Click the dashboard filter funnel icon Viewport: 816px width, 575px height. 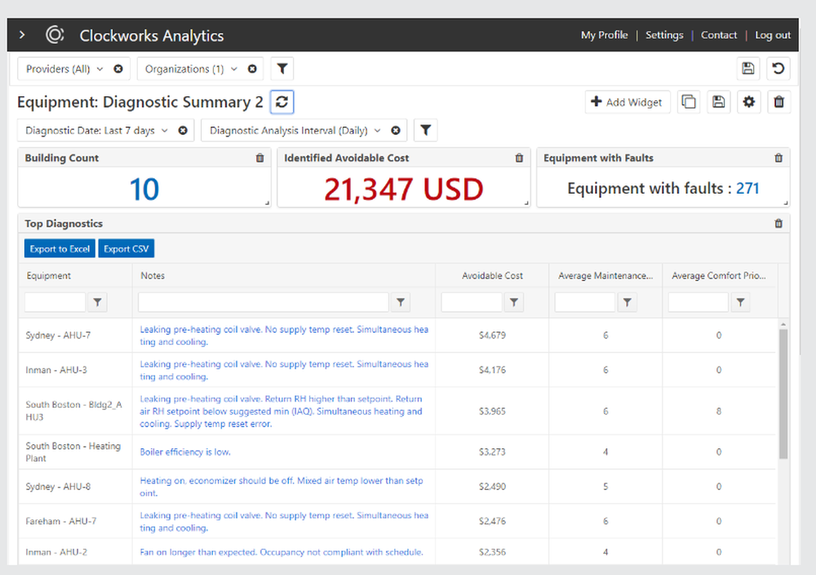pyautogui.click(x=426, y=130)
